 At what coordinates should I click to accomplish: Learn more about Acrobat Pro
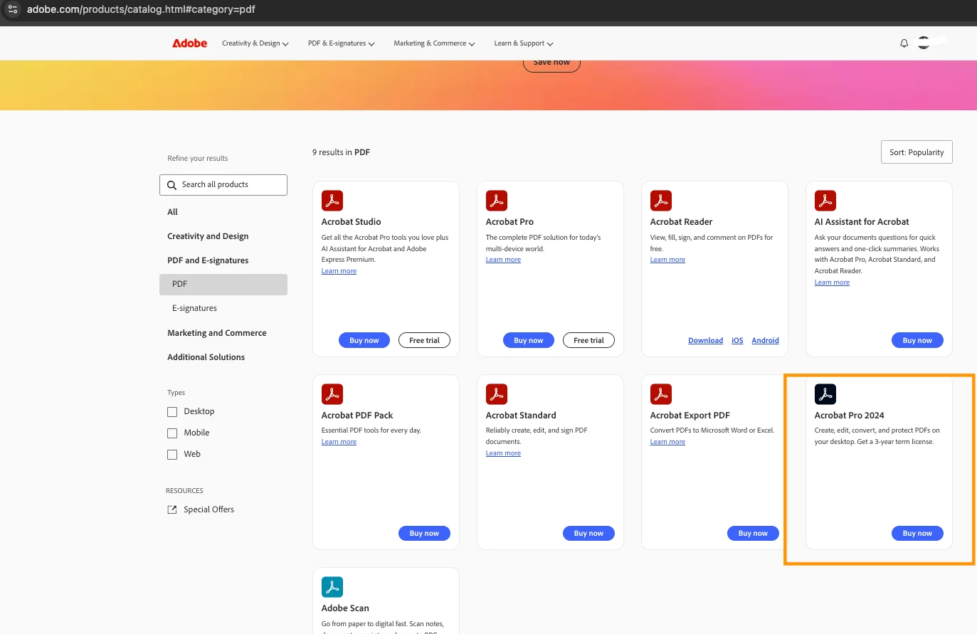pos(503,260)
